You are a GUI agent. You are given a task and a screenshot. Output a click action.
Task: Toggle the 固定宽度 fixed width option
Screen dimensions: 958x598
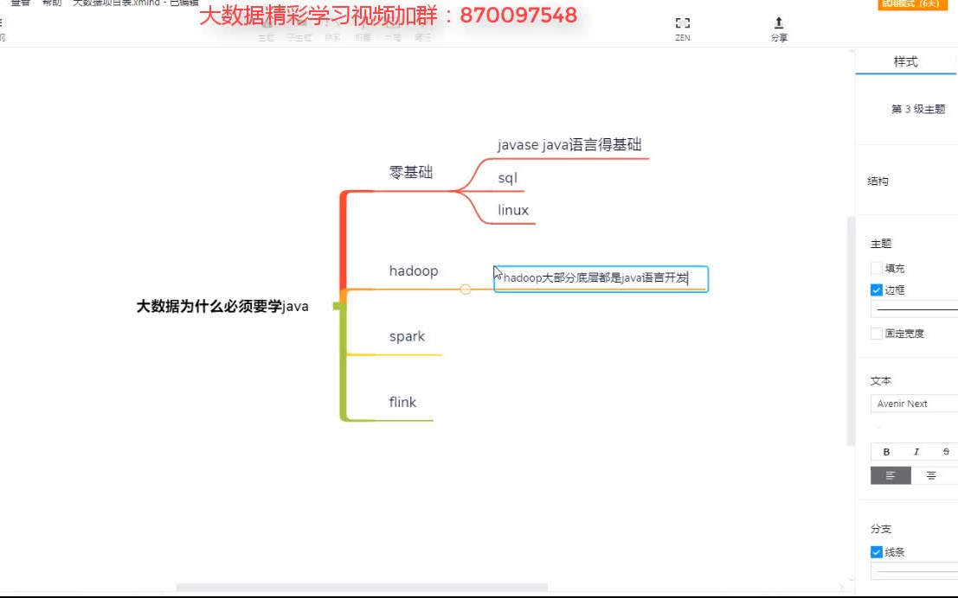pos(877,333)
